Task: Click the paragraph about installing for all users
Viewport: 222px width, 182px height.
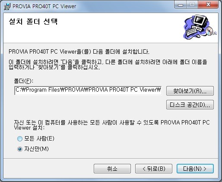Action: click(112, 125)
